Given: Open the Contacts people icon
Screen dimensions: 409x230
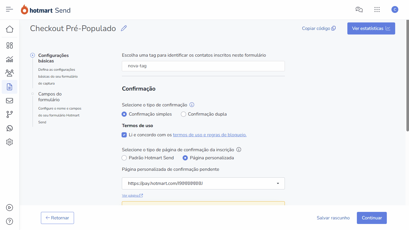Looking at the screenshot, I should [x=10, y=73].
